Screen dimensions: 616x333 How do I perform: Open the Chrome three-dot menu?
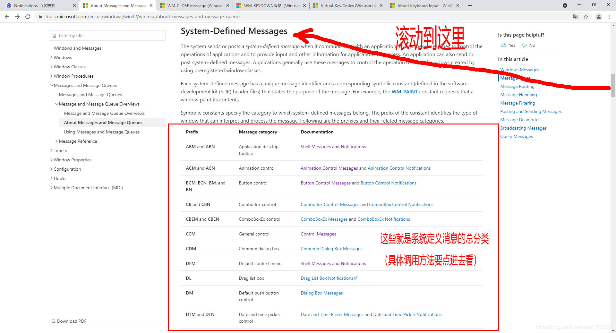pos(609,17)
